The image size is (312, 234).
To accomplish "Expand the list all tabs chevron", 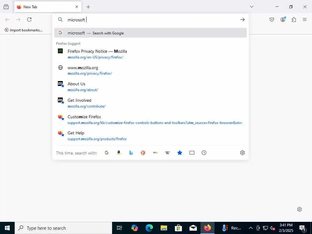I will (x=252, y=7).
